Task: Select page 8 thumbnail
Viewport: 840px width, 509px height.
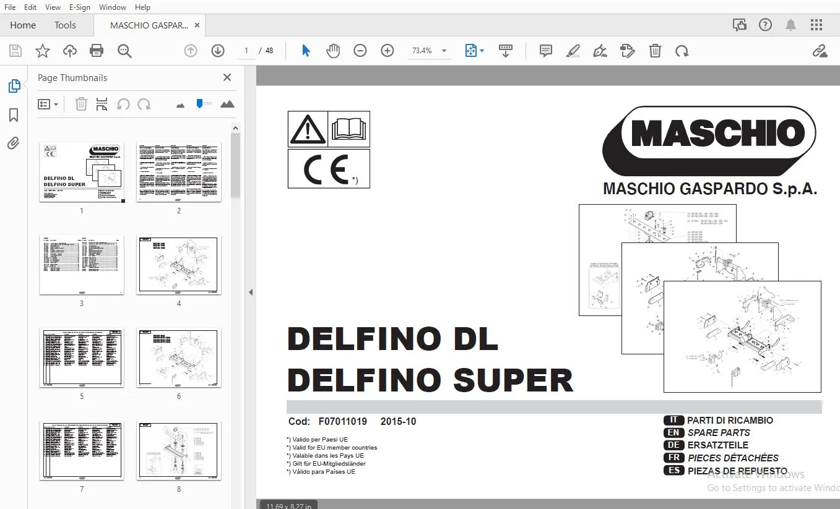Action: 179,450
